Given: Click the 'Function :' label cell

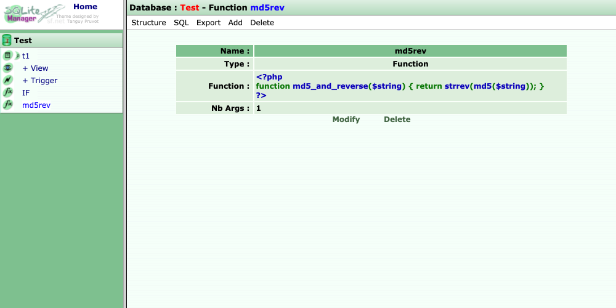Looking at the screenshot, I should tap(214, 86).
